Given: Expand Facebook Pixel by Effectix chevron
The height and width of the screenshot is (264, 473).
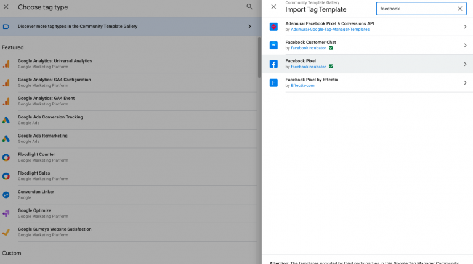Looking at the screenshot, I should pos(465,83).
